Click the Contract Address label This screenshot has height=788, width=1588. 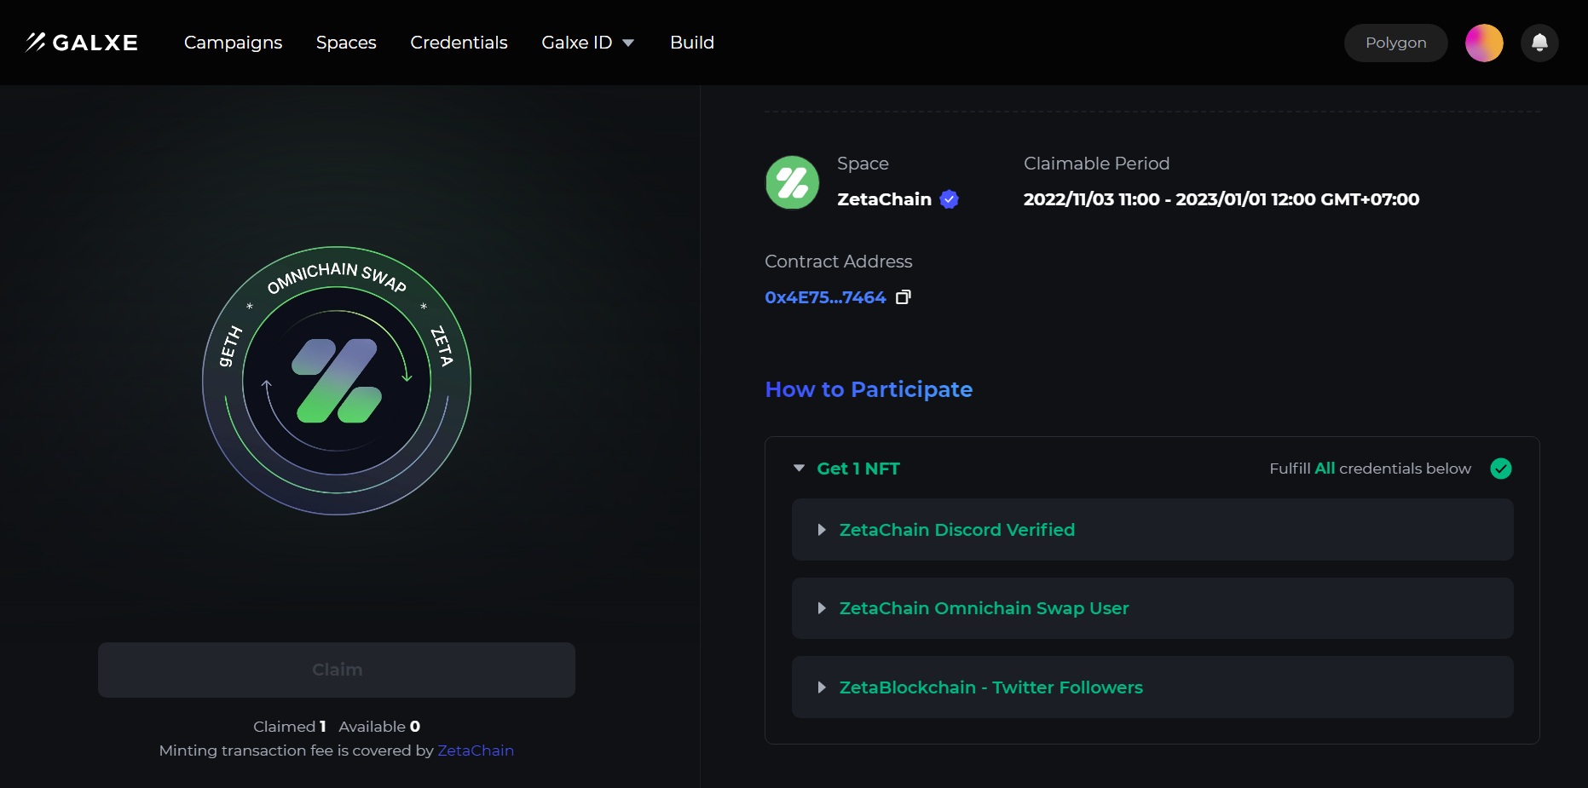tap(838, 262)
